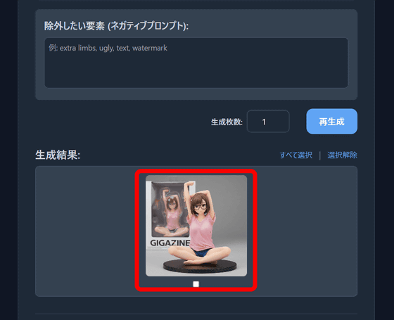Screen dimensions: 394x320
Task: Focus the negative prompt text area
Action: click(196, 63)
